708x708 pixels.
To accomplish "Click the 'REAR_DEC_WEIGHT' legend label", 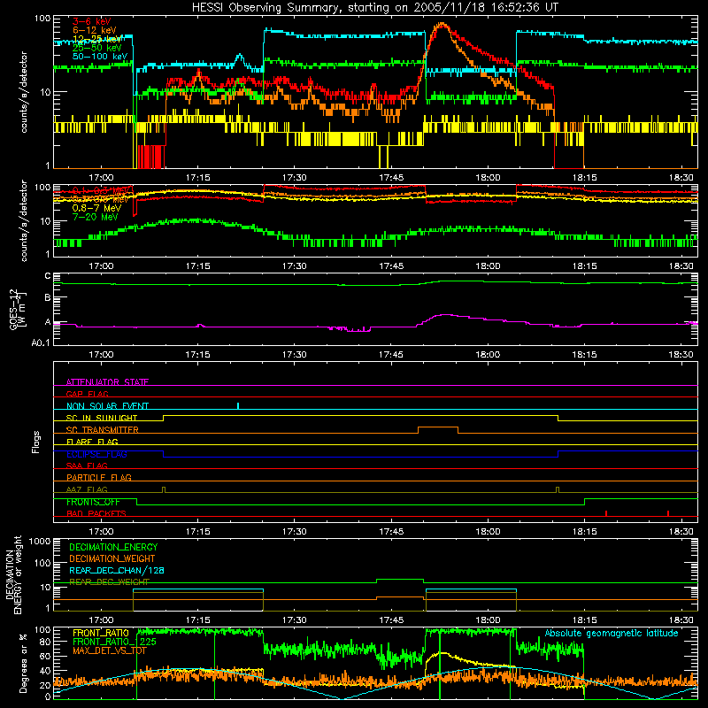I will (109, 582).
